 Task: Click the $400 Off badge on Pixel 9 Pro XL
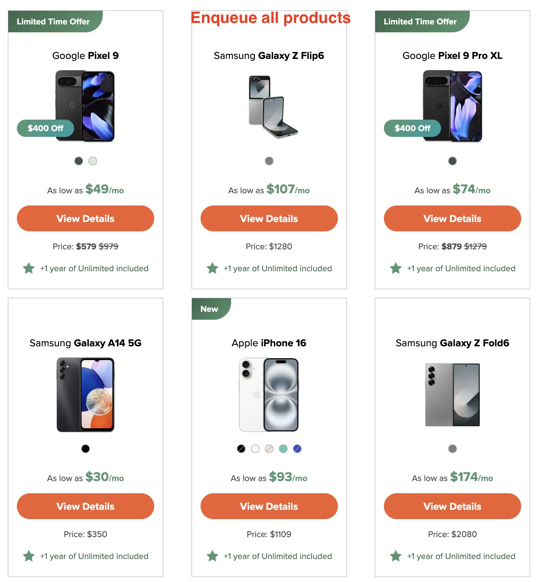pyautogui.click(x=412, y=128)
